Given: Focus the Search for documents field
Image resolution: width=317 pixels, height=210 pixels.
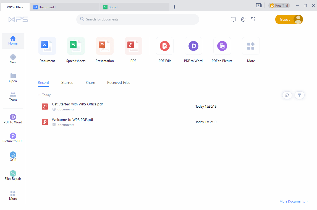Looking at the screenshot, I should 138,19.
